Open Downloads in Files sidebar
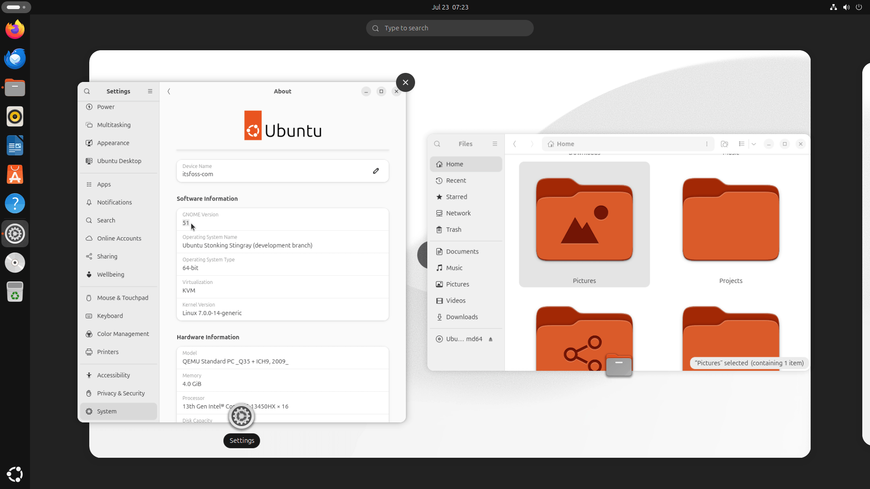 point(466,317)
